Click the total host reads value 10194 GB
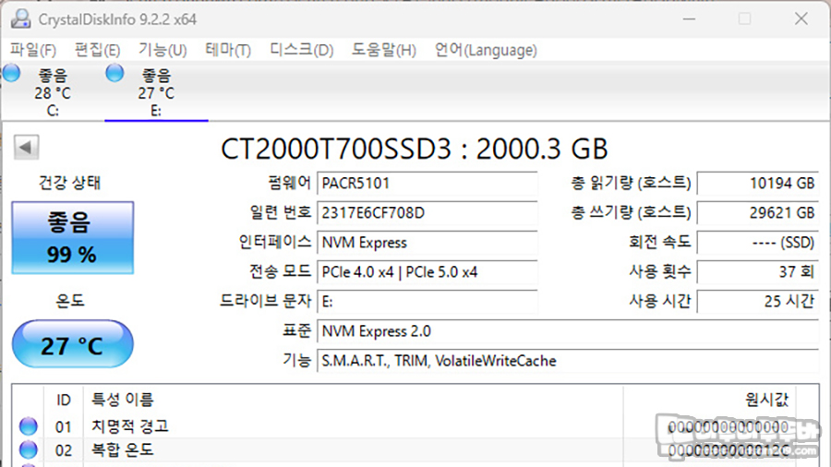 pyautogui.click(x=758, y=183)
